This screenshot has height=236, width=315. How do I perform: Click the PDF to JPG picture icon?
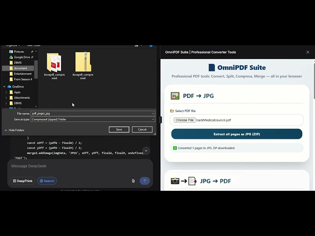[x=175, y=96]
